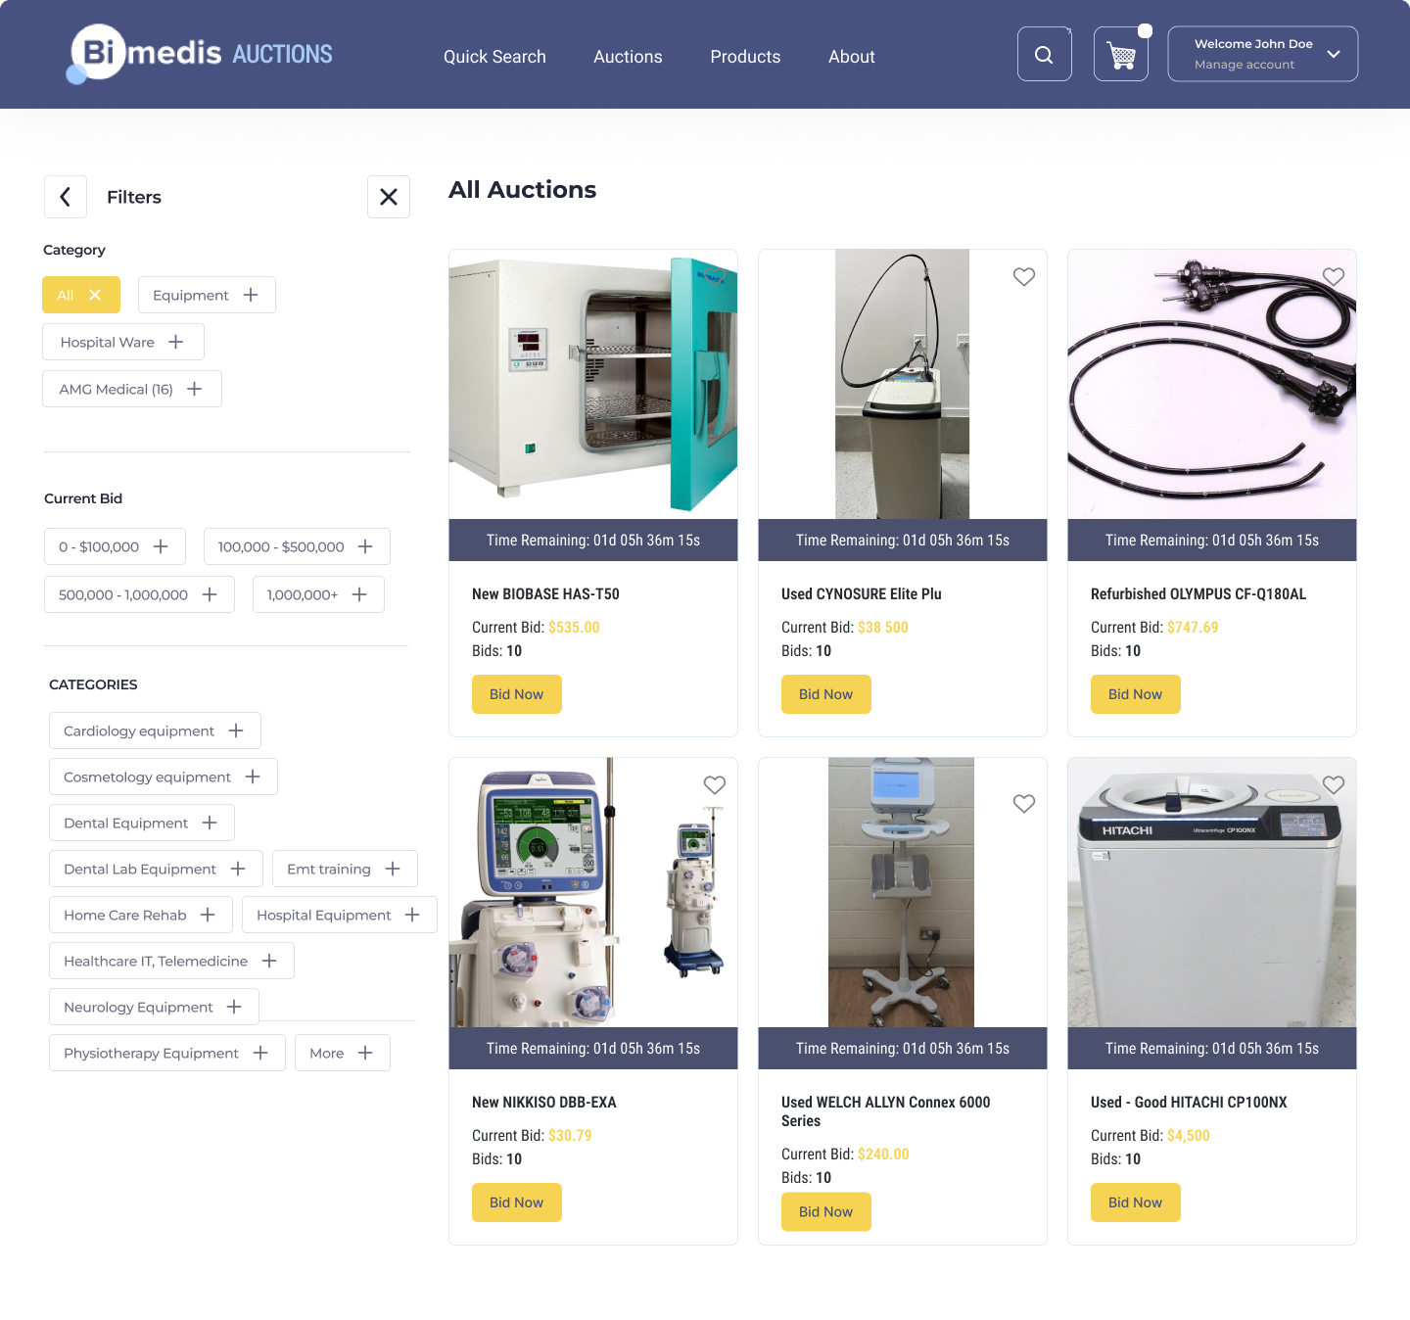Image resolution: width=1410 pixels, height=1320 pixels.
Task: Click the $747.69 current bid value
Action: point(1193,628)
